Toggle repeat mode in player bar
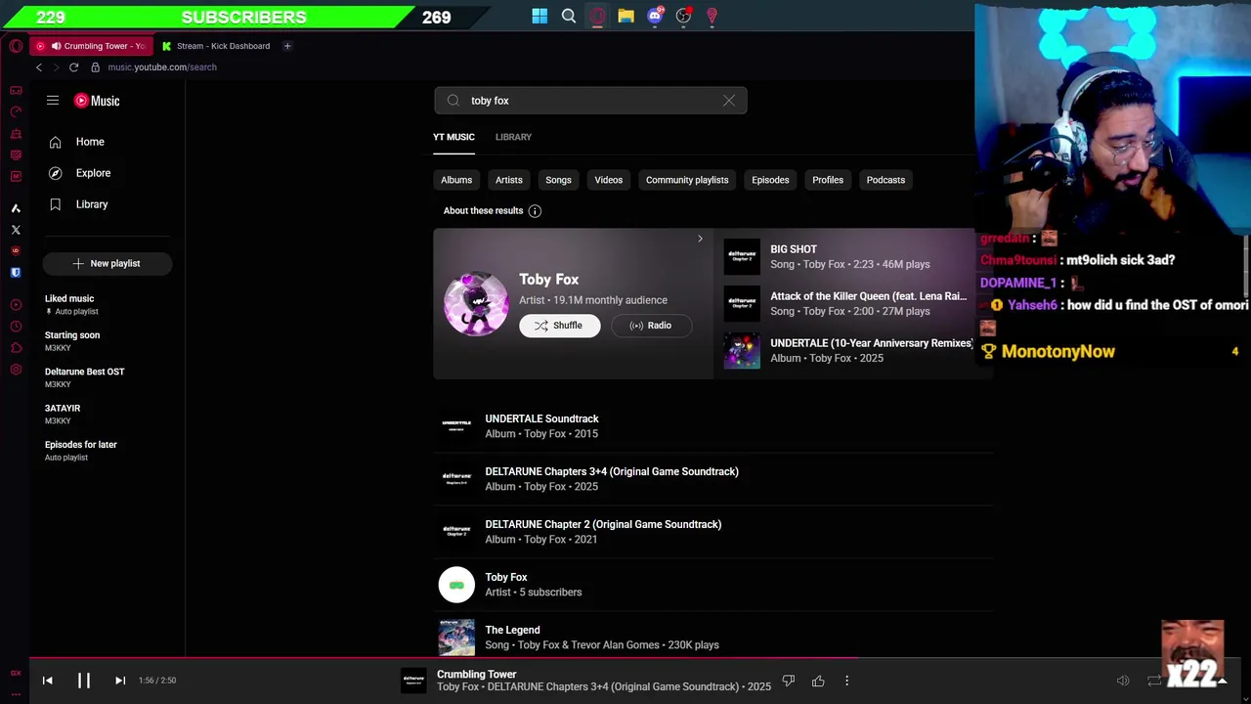Screen dimensions: 1251x704 (1154, 681)
